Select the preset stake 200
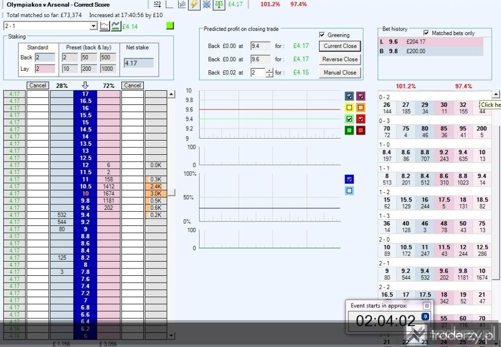 [89, 69]
